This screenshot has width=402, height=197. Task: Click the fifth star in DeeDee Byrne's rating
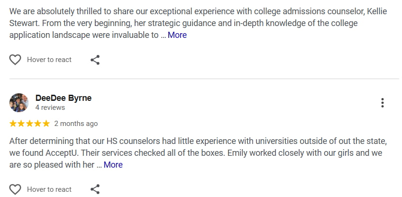coord(46,124)
